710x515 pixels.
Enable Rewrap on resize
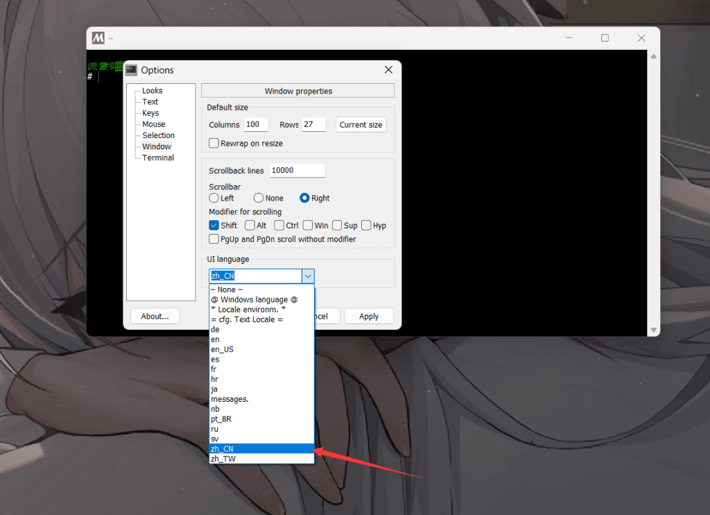pyautogui.click(x=214, y=143)
